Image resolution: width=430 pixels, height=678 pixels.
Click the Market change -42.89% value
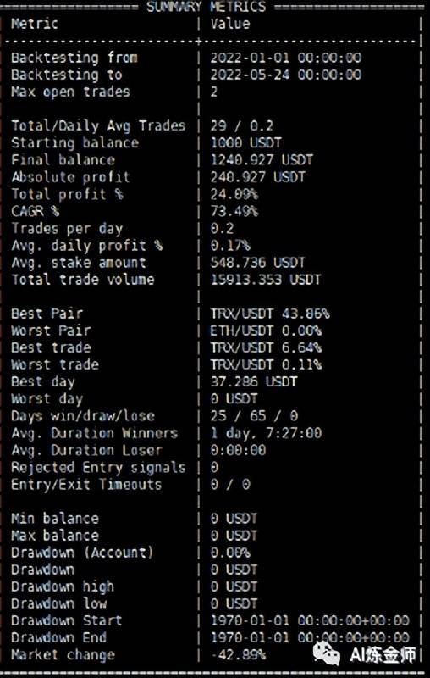(239, 654)
